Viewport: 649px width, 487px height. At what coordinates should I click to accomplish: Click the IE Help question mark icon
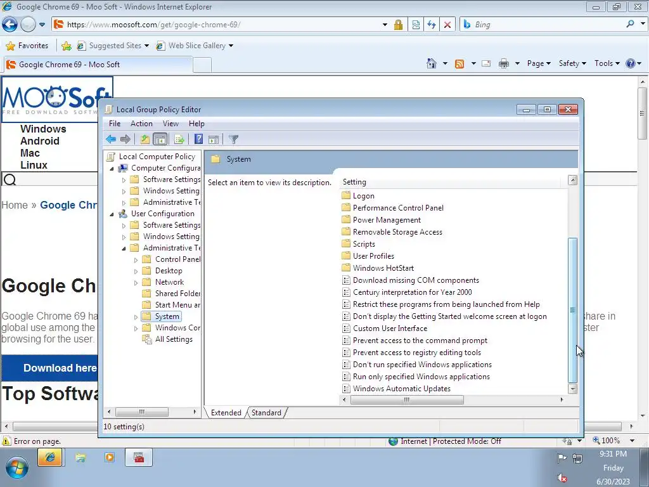point(631,63)
